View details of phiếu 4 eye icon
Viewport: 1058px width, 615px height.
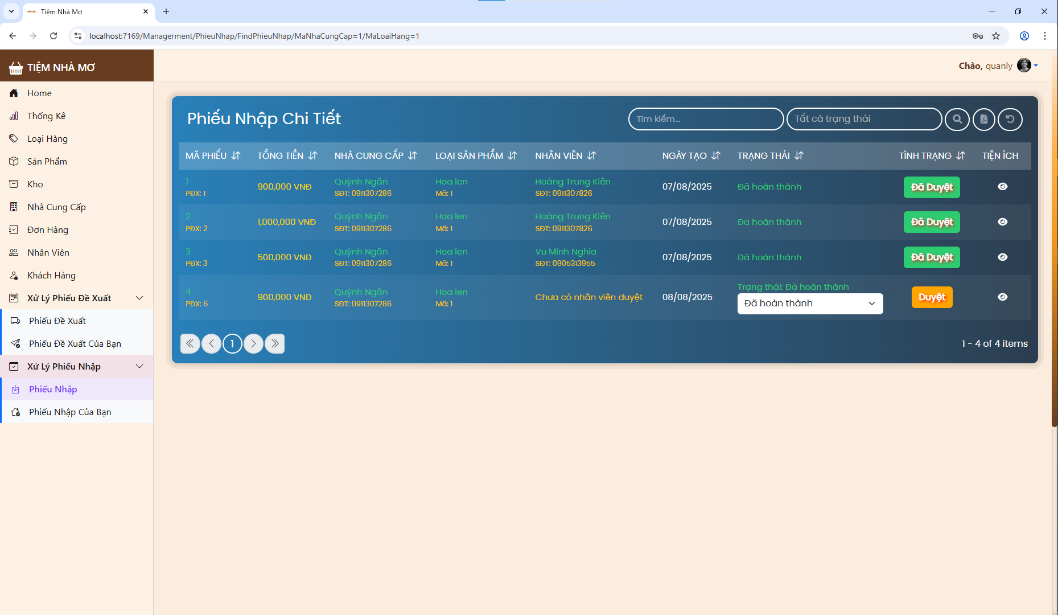click(x=1003, y=297)
